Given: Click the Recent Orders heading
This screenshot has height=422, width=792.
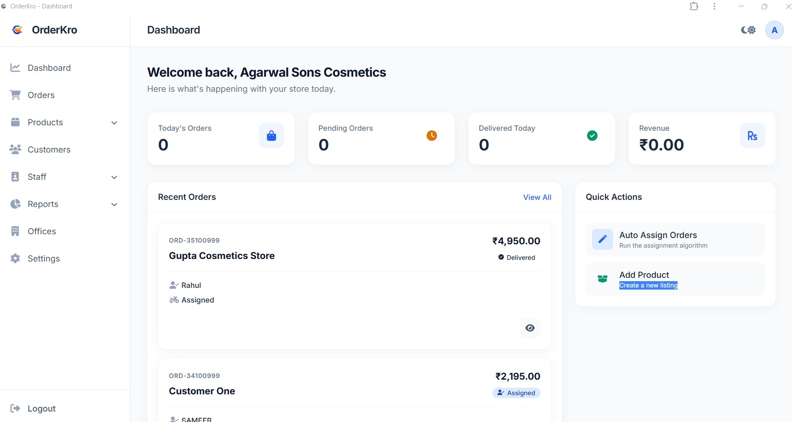Looking at the screenshot, I should click(187, 197).
